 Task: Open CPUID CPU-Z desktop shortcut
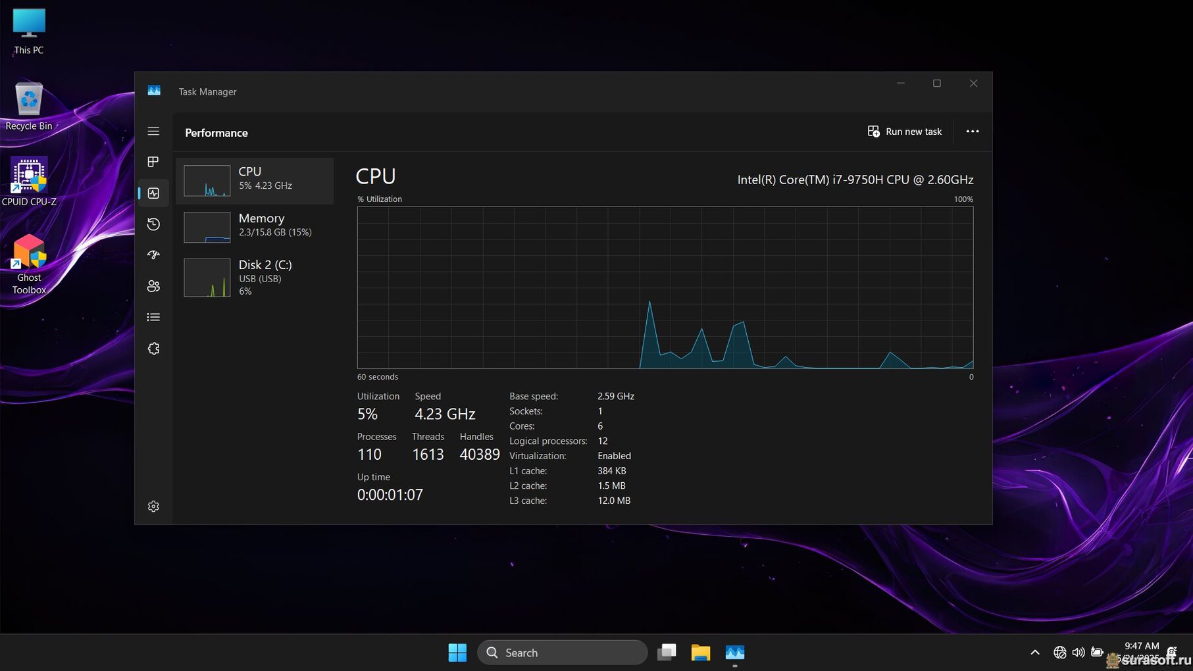point(29,182)
